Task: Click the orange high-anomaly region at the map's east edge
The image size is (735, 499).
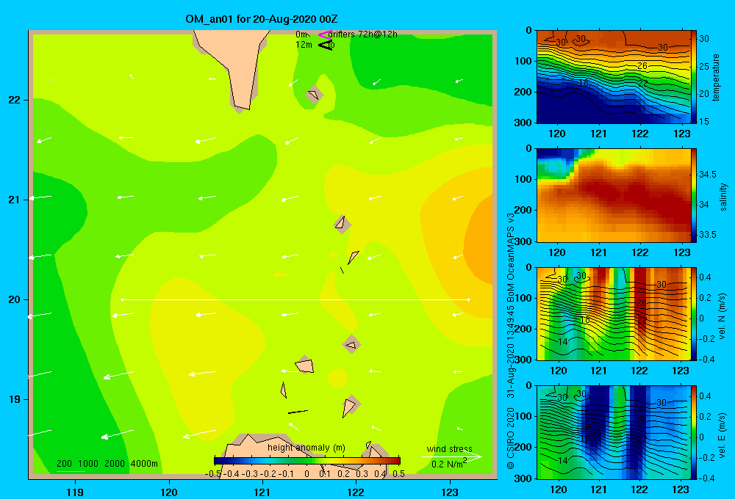Action: pyautogui.click(x=481, y=241)
